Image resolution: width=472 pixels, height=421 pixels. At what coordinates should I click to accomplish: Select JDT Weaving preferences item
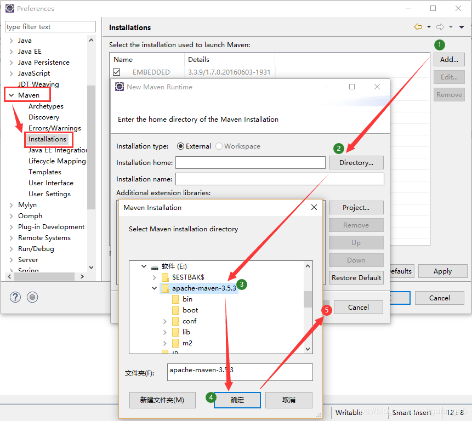38,84
